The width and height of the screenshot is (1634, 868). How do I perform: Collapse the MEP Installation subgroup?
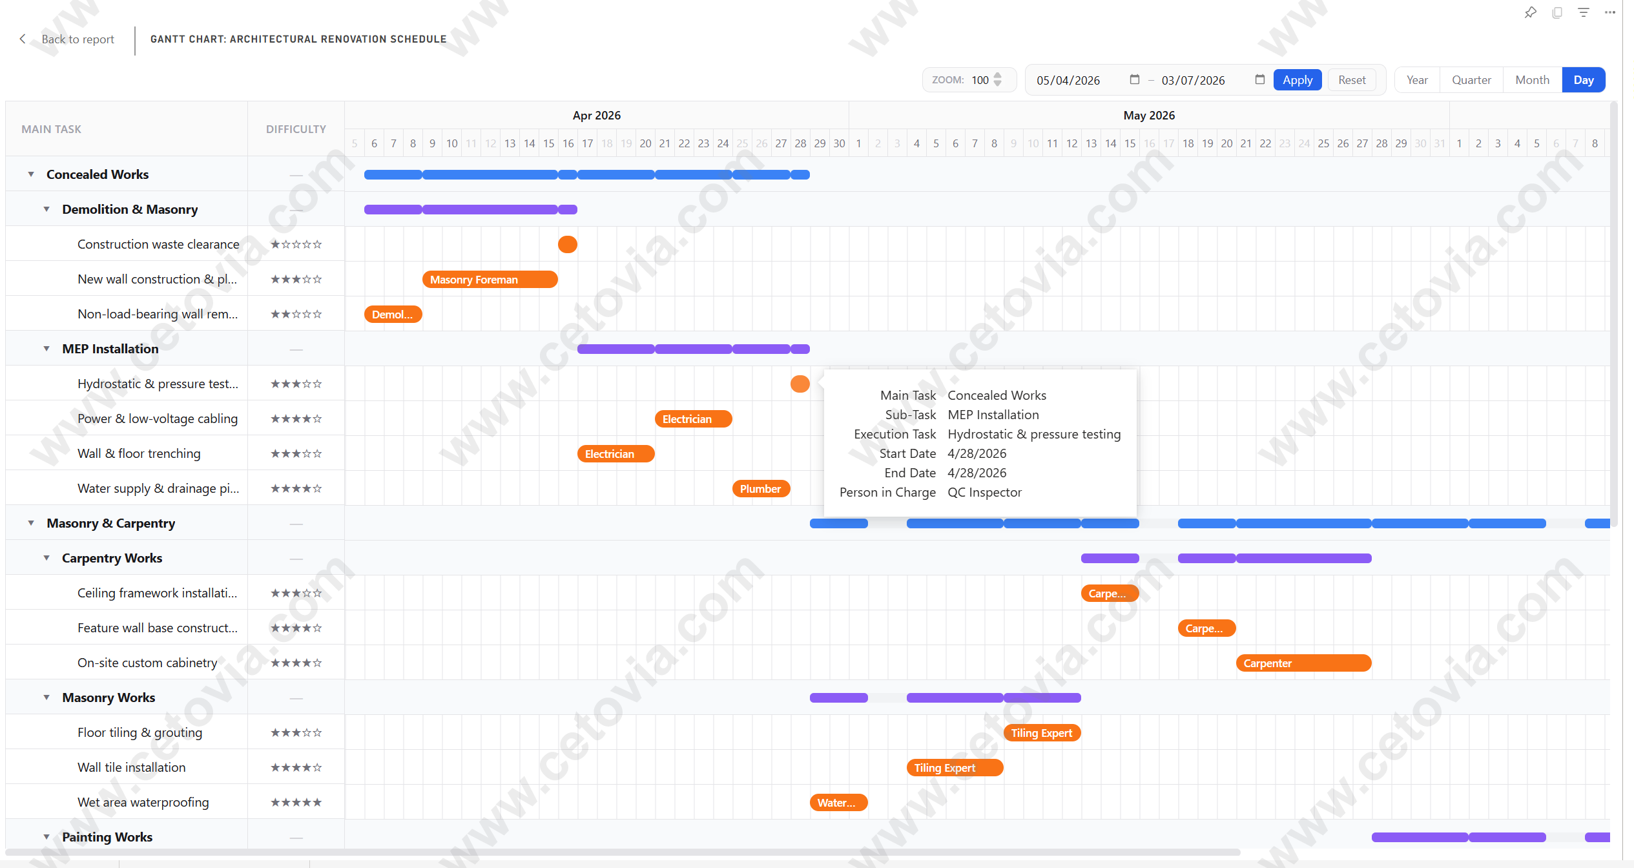pos(47,349)
